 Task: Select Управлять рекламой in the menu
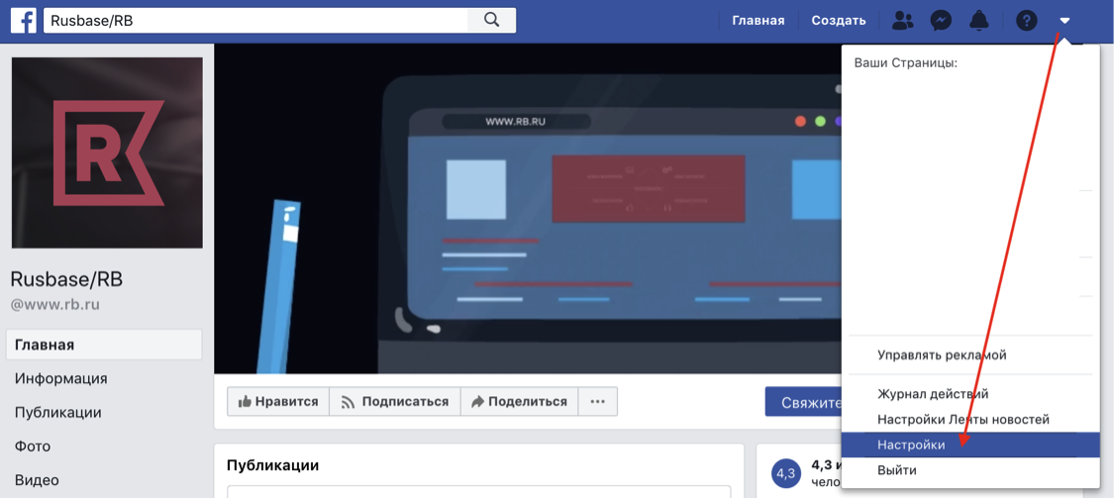[x=942, y=354]
